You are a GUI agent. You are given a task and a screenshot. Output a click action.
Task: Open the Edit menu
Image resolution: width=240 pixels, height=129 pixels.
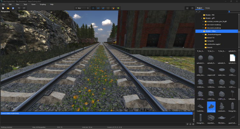coord(10,4)
